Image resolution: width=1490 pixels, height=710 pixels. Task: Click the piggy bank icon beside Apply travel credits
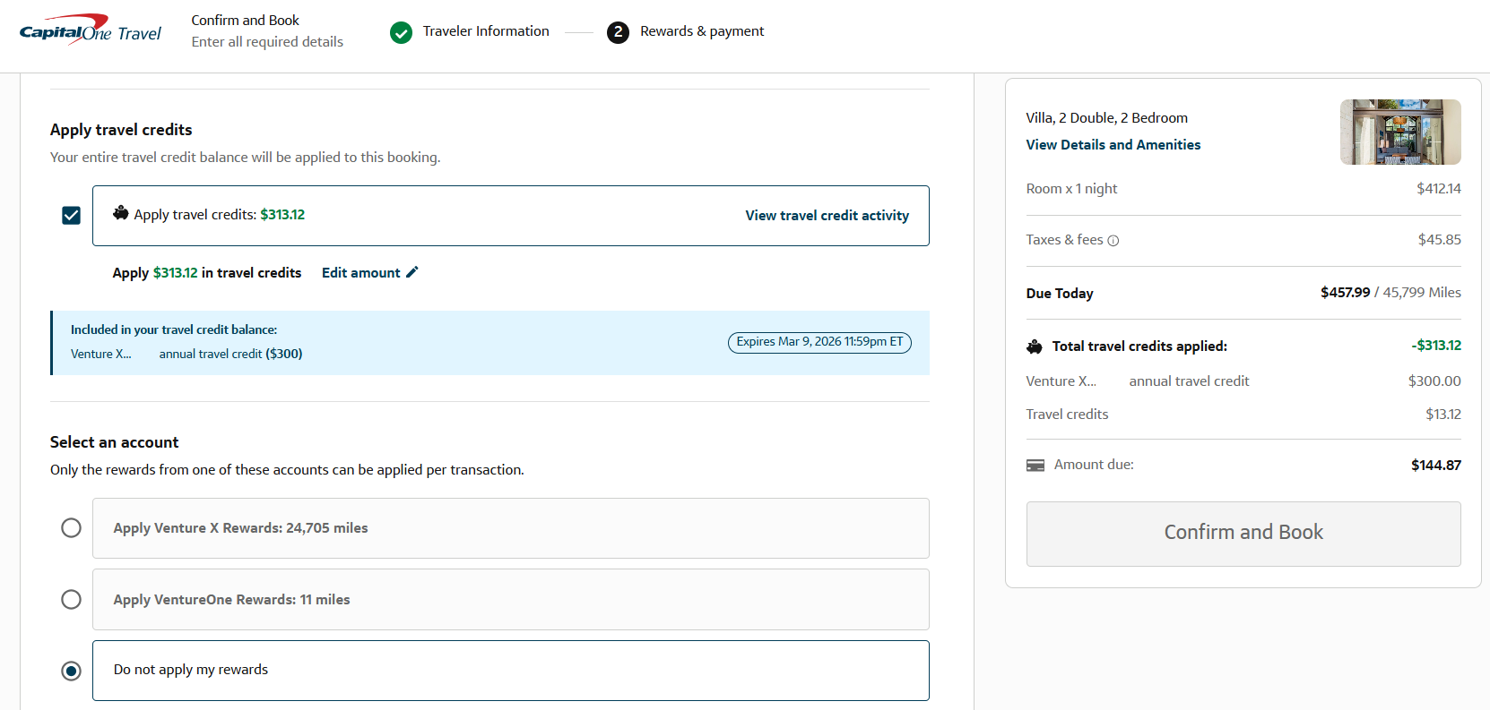click(x=121, y=213)
